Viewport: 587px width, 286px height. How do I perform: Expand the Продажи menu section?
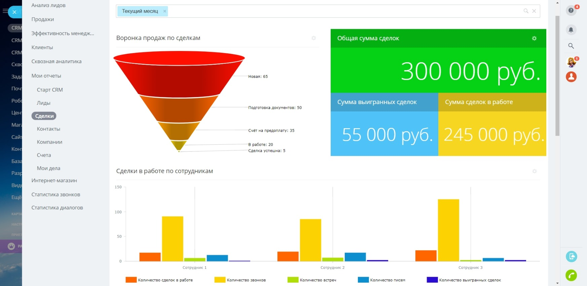(43, 19)
